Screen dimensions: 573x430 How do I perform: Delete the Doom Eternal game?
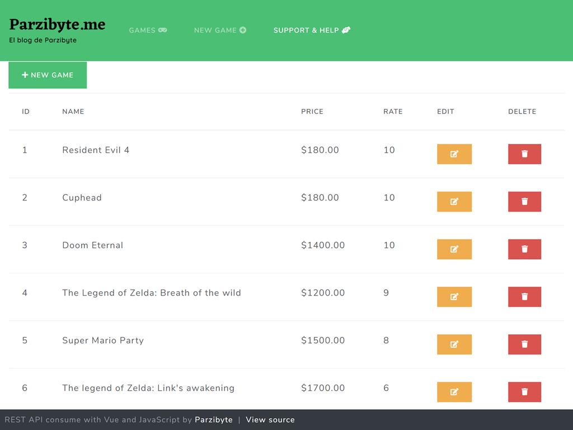524,249
